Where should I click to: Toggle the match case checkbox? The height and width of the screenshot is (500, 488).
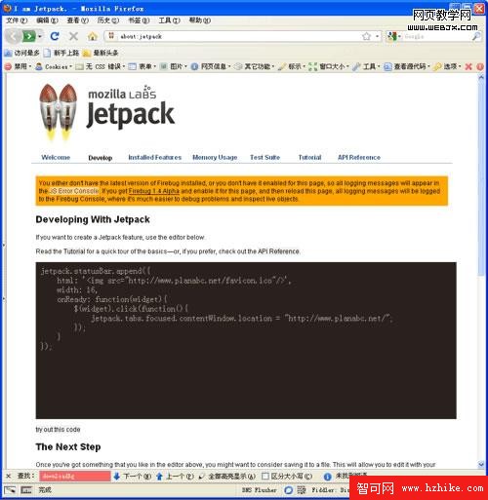265,477
